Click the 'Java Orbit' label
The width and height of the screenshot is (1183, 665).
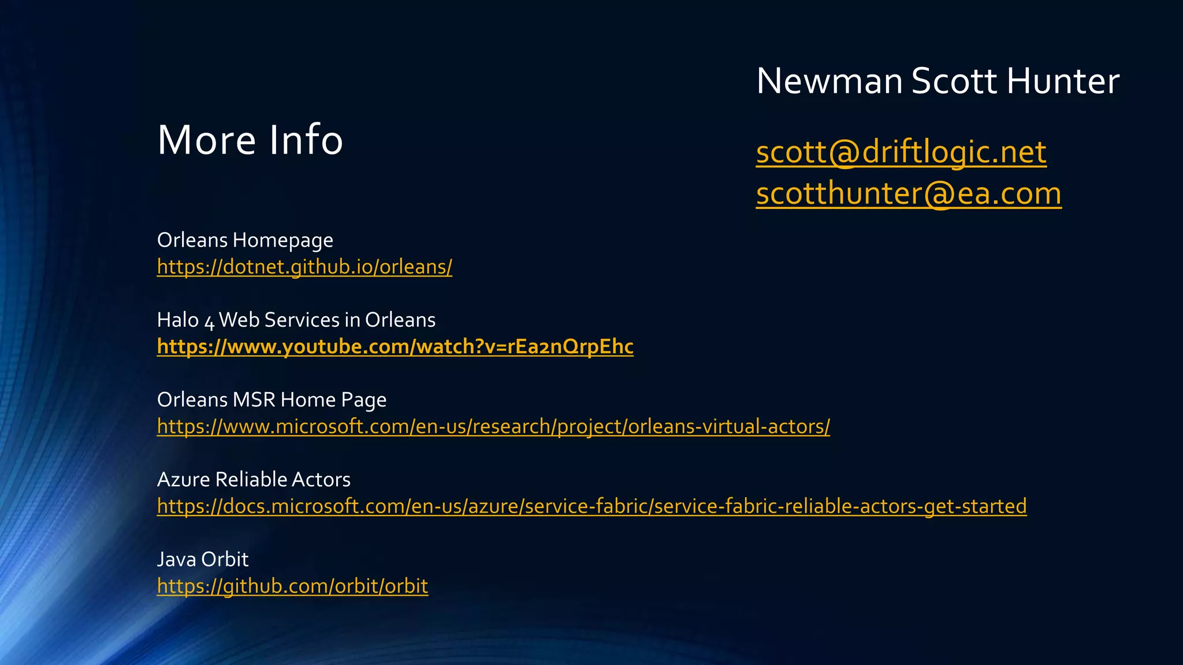click(203, 559)
